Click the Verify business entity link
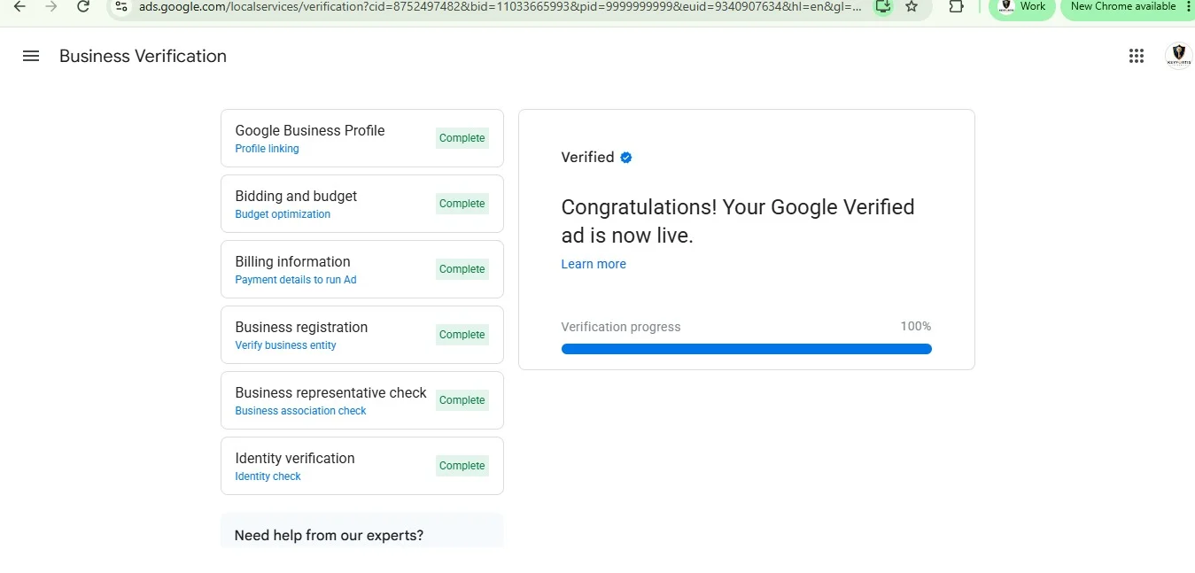The height and width of the screenshot is (573, 1195). click(x=285, y=345)
